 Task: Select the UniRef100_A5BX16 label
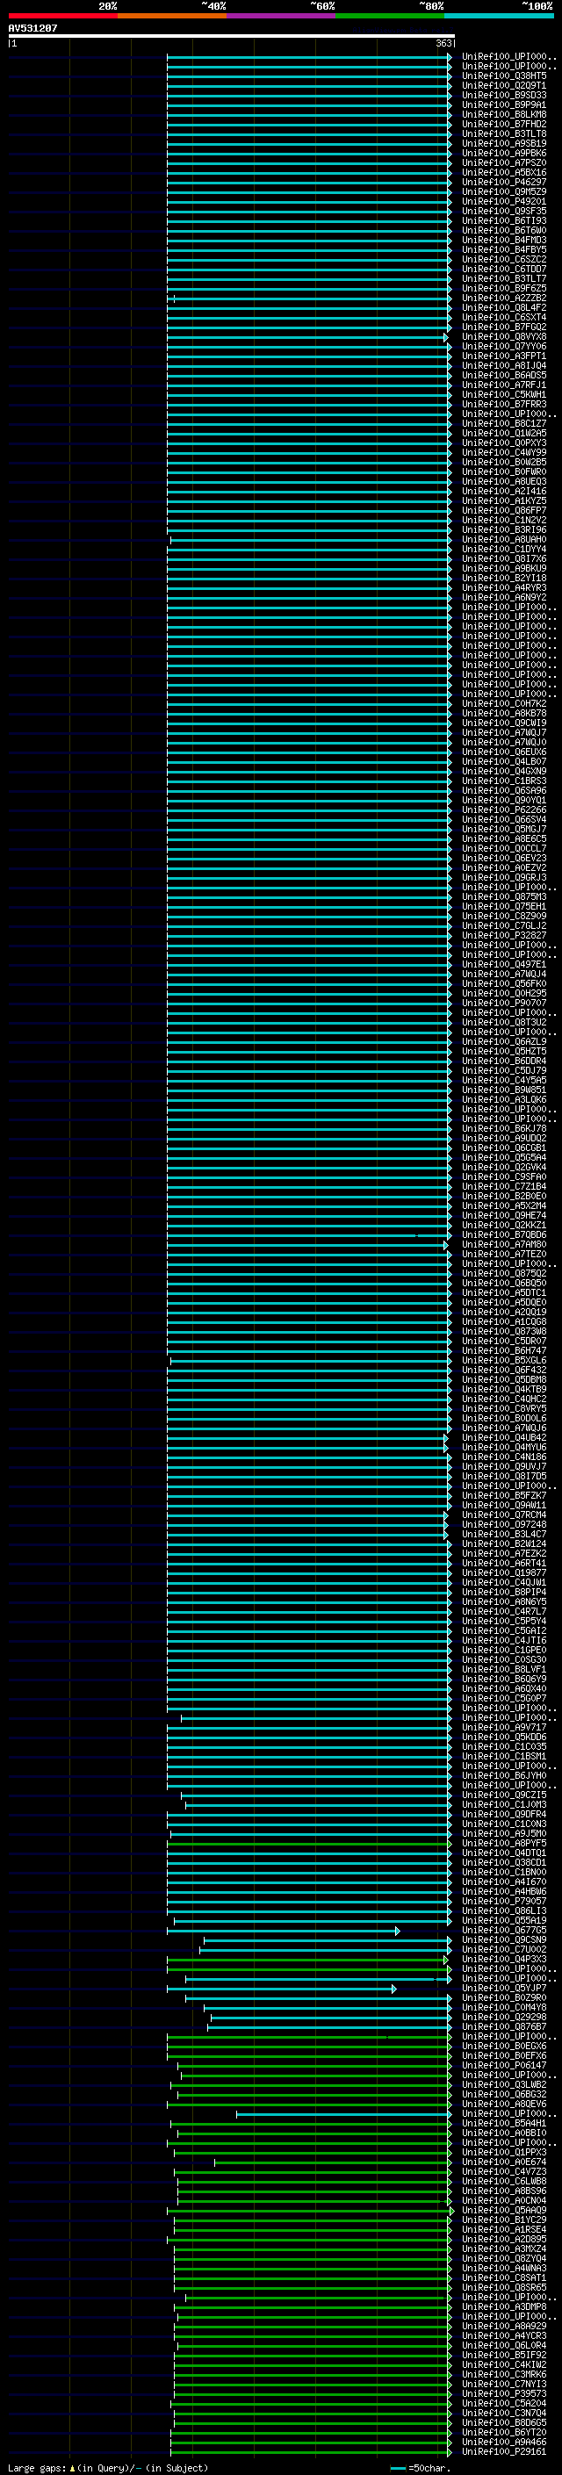(x=504, y=172)
